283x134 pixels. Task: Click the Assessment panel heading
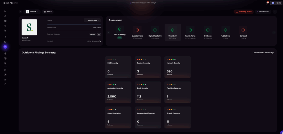point(116,20)
